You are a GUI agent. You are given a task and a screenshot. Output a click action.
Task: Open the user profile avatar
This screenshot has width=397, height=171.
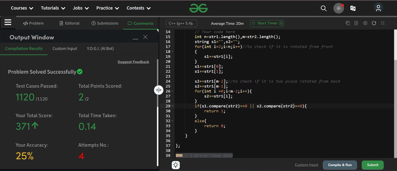click(x=378, y=8)
